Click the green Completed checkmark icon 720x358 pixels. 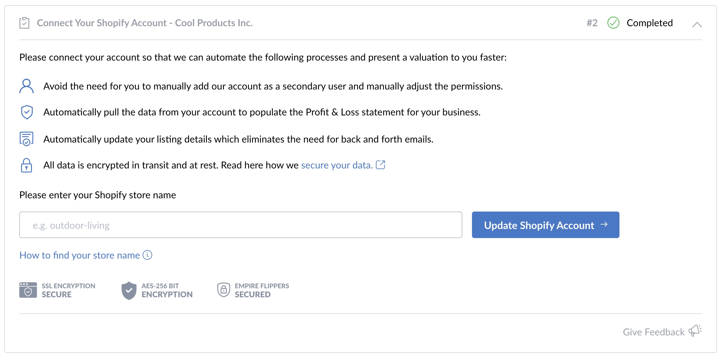point(613,23)
